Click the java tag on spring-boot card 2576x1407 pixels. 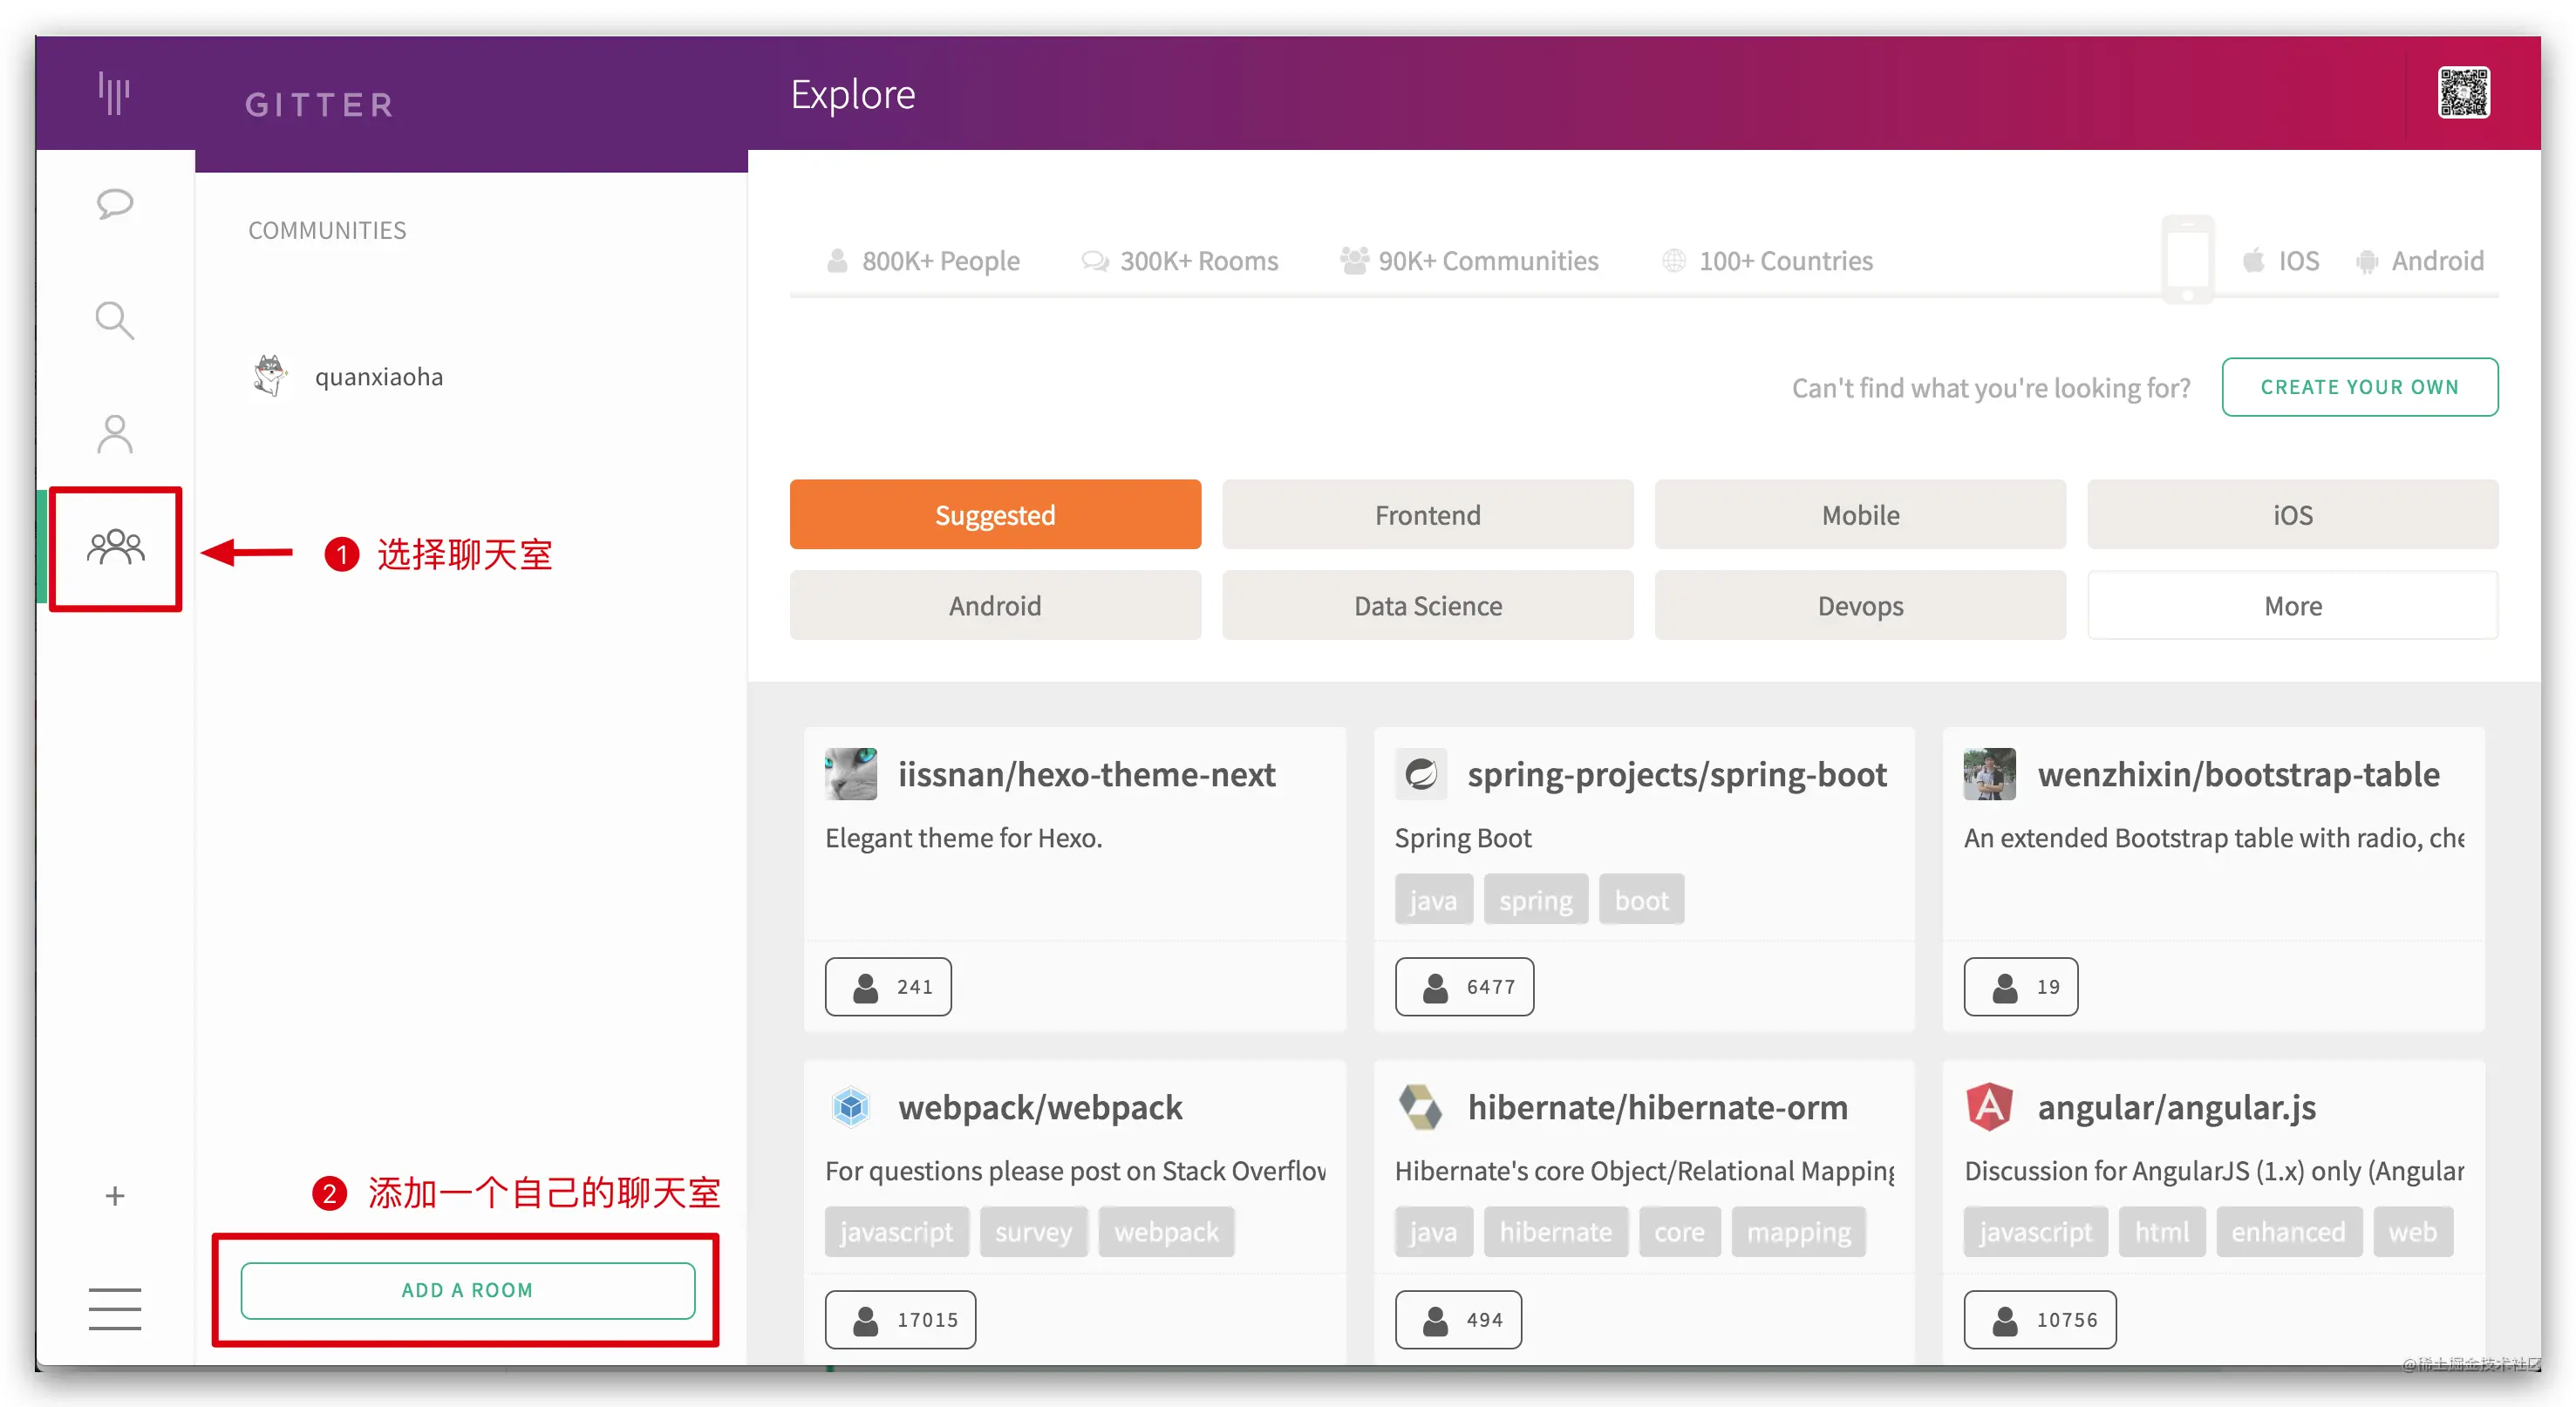tap(1434, 900)
